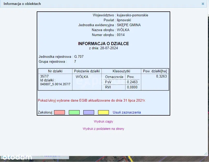The width and height of the screenshot is (209, 162).
Task: Close the Informacja o obiektach dialog
Action: tap(203, 4)
